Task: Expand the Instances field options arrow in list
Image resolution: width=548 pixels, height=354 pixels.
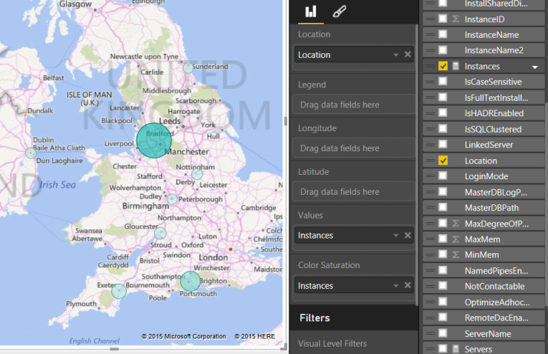Action: (x=535, y=67)
